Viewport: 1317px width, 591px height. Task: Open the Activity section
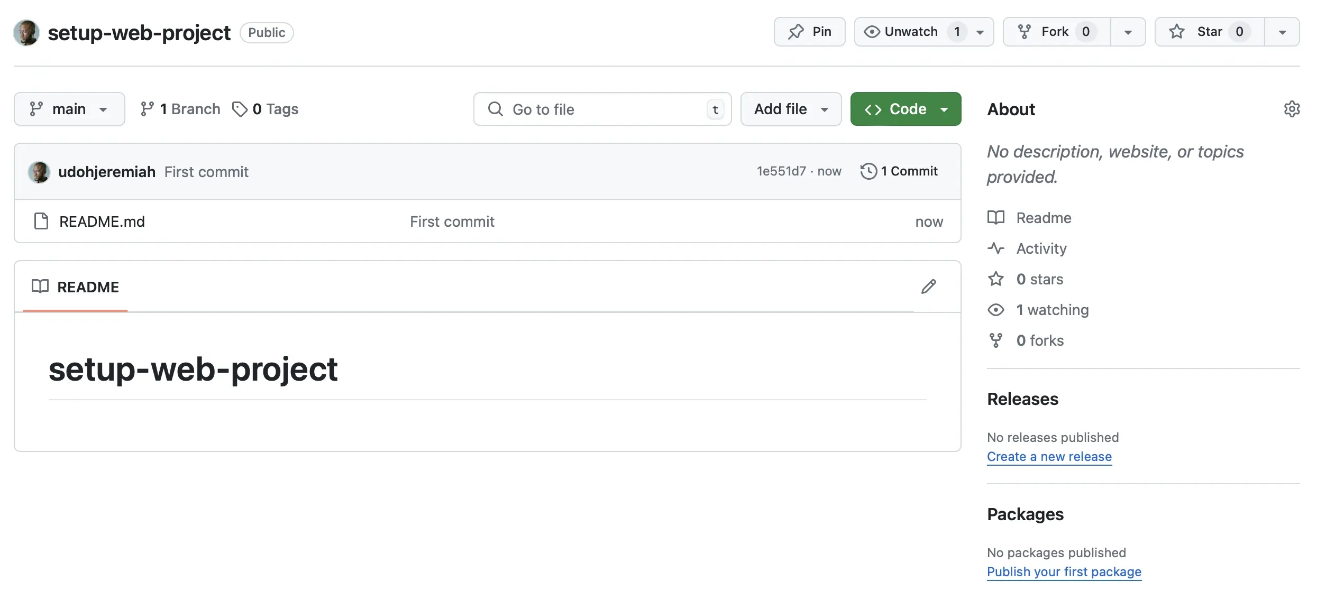pyautogui.click(x=1041, y=247)
